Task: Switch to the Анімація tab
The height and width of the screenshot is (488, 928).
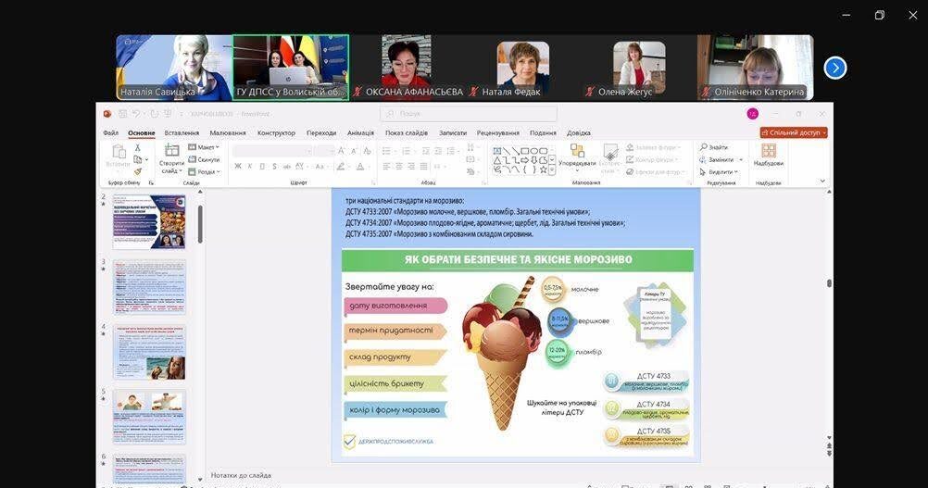Action: [x=360, y=132]
